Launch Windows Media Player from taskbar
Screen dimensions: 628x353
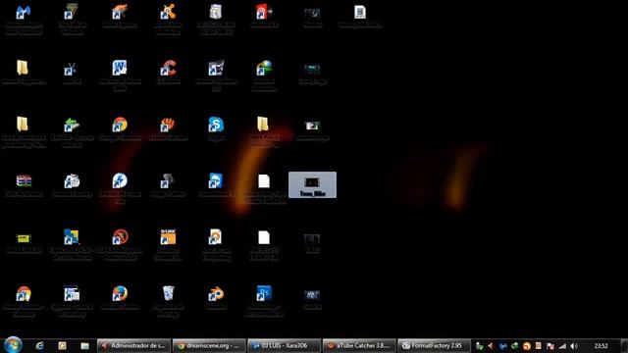tap(62, 345)
